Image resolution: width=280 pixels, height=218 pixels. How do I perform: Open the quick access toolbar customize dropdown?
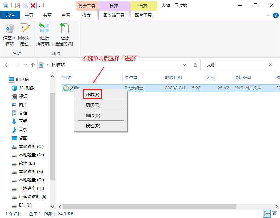tap(39, 6)
